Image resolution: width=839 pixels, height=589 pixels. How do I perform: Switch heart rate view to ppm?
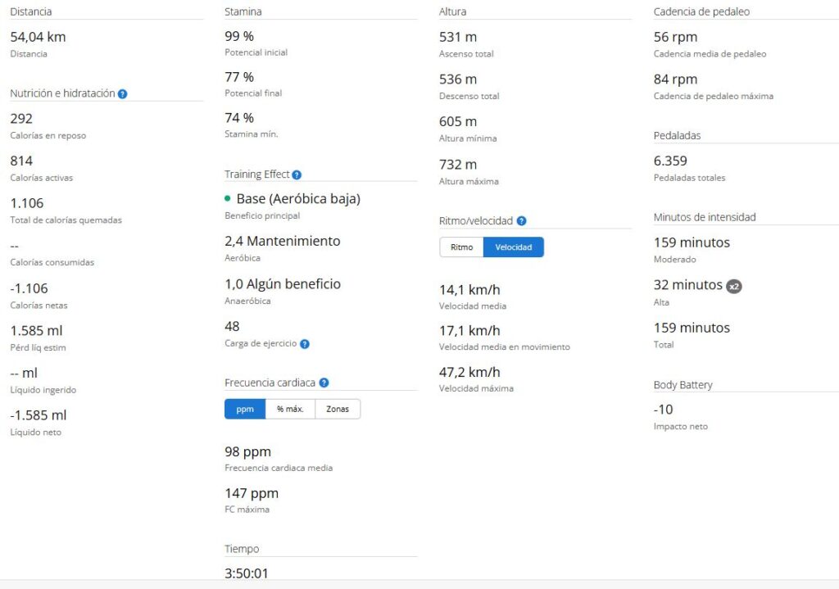coord(245,409)
